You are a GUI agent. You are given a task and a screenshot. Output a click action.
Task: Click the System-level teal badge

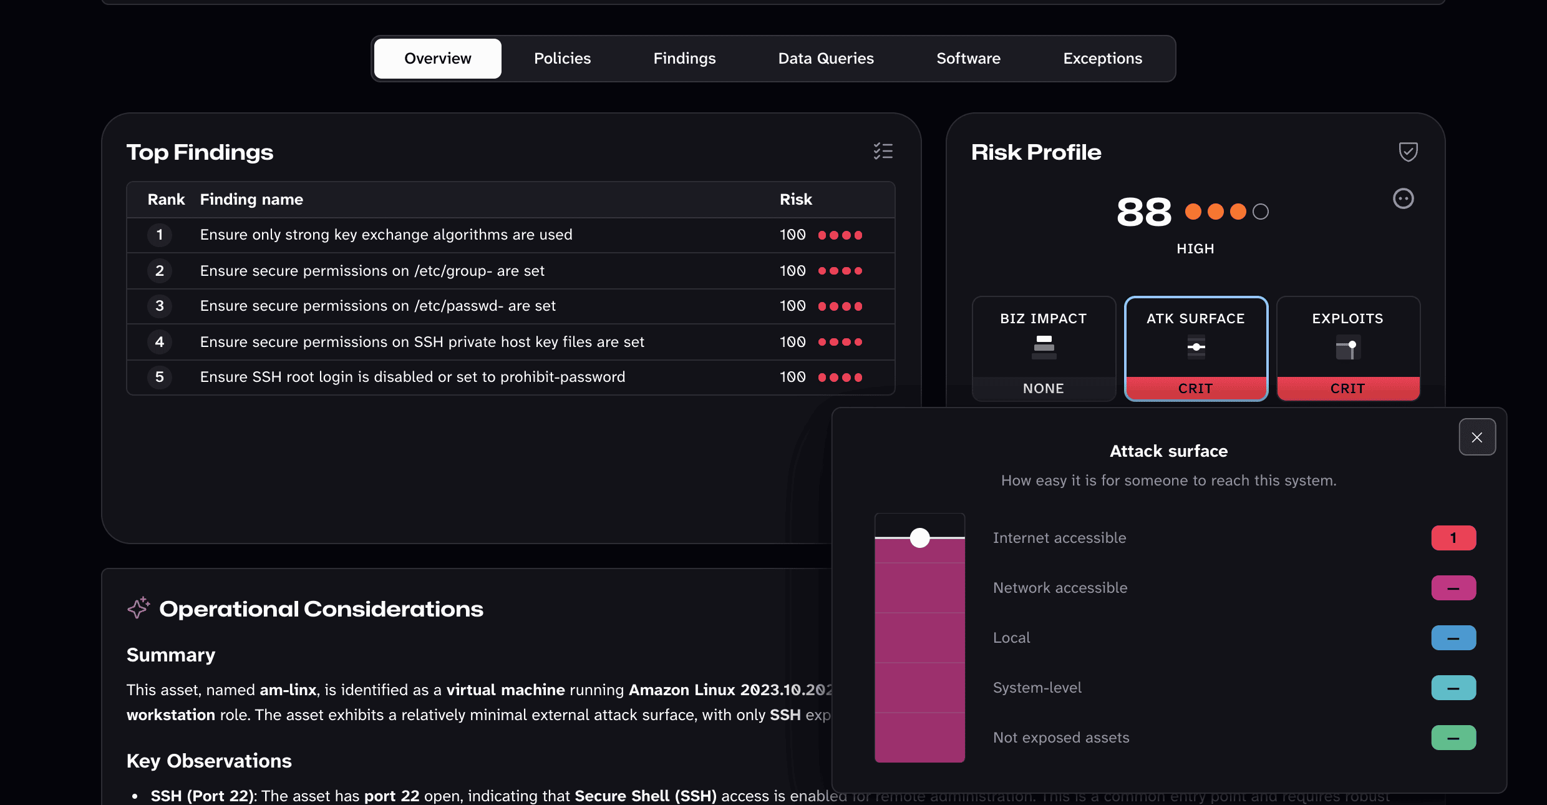coord(1453,688)
